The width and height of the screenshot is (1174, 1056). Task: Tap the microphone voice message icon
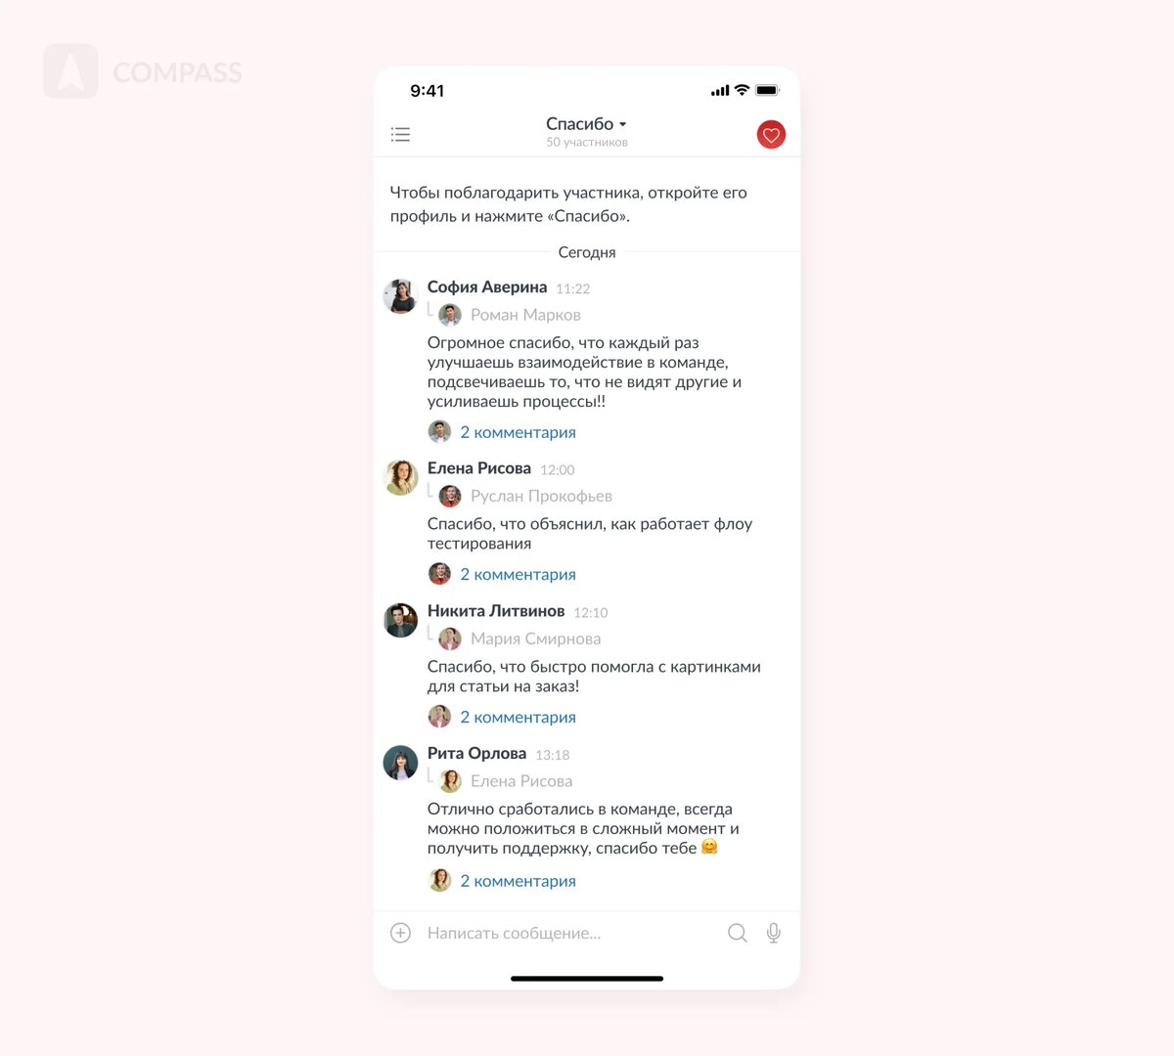tap(774, 933)
